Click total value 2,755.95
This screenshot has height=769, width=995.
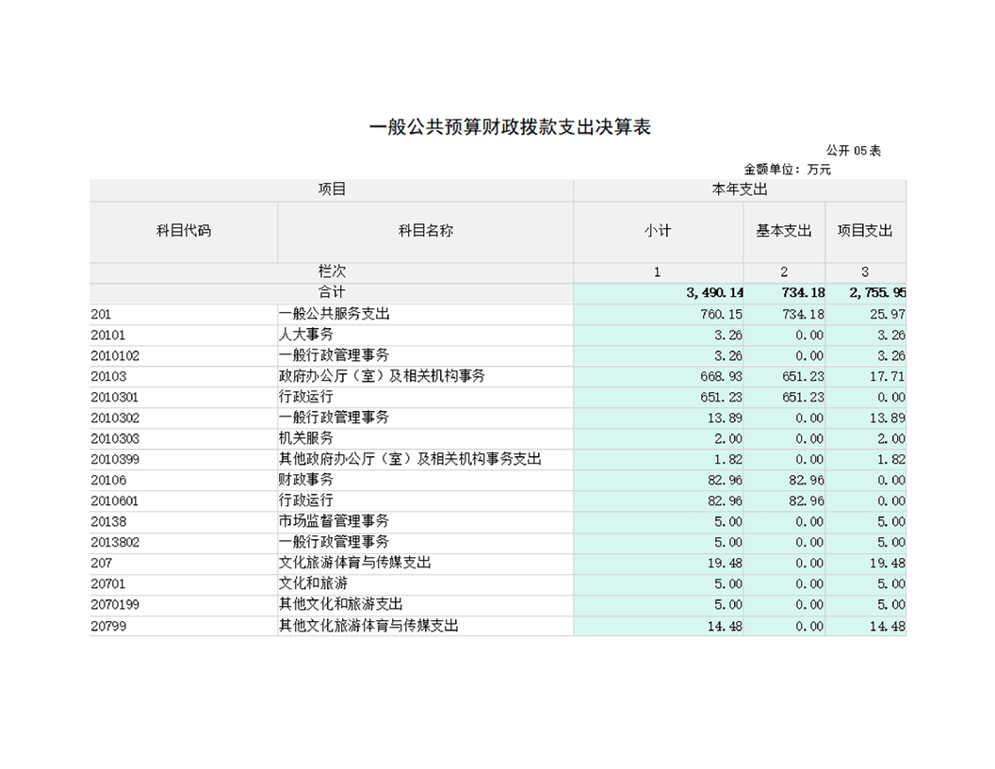tap(877, 292)
